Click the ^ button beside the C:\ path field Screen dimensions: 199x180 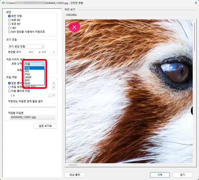53,95
